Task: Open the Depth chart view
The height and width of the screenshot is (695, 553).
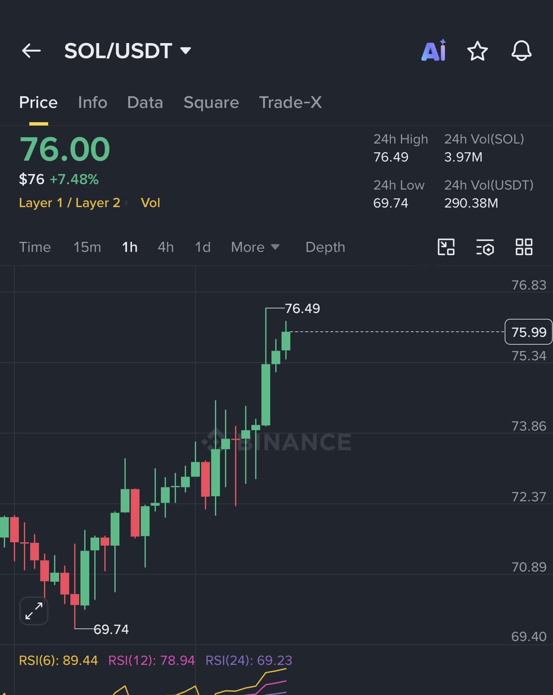Action: coord(325,247)
